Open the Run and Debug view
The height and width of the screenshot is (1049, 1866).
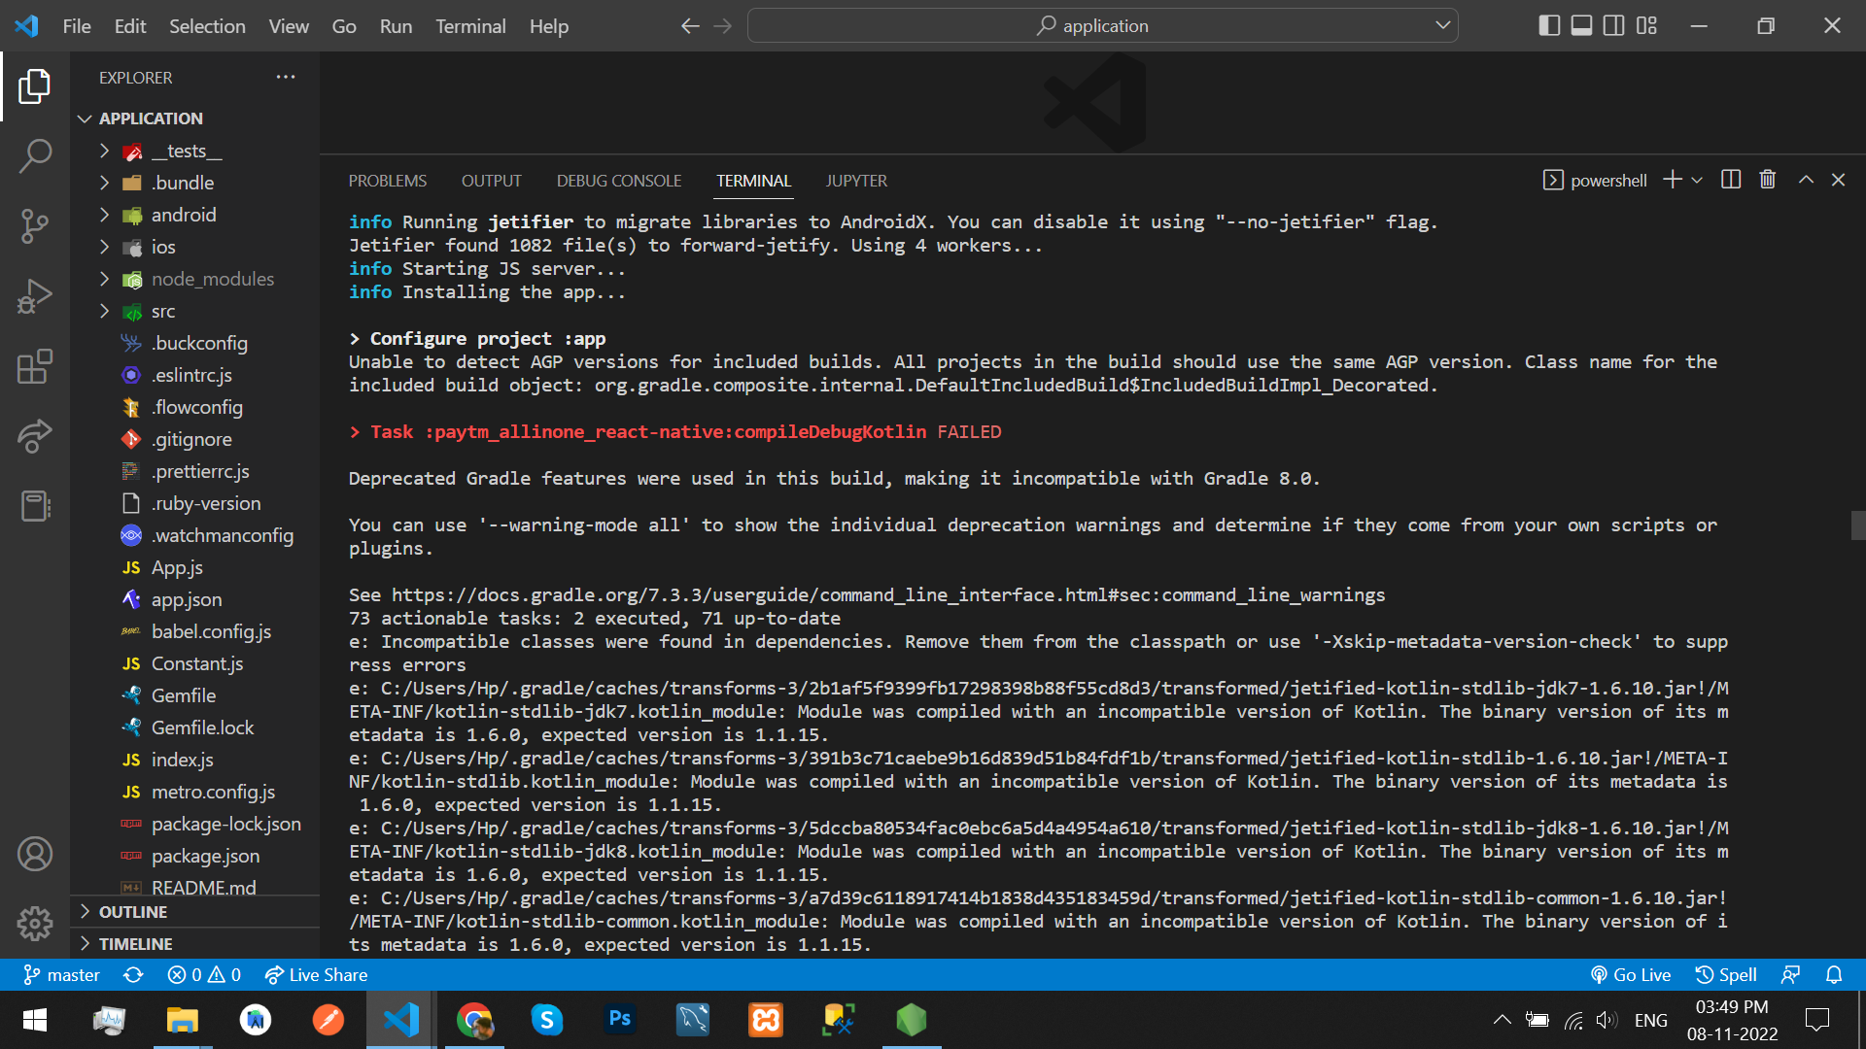coord(35,296)
